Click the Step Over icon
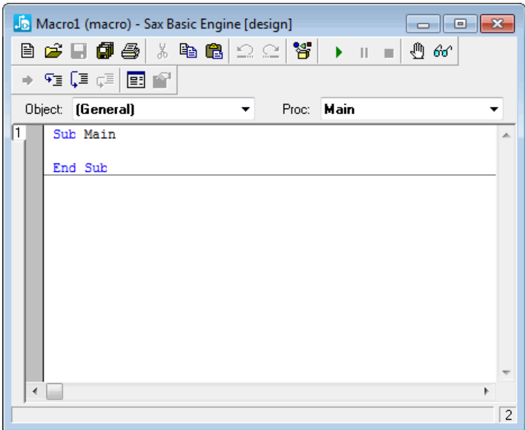 (x=78, y=81)
